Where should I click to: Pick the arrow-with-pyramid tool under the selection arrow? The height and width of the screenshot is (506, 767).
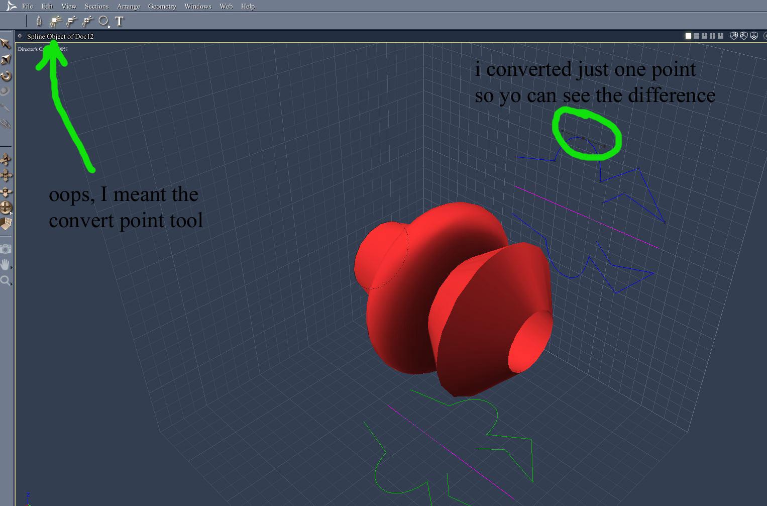pyautogui.click(x=6, y=60)
